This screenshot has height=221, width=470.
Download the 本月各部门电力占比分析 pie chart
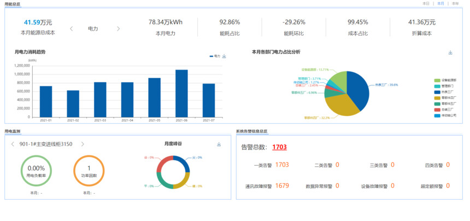click(450, 53)
